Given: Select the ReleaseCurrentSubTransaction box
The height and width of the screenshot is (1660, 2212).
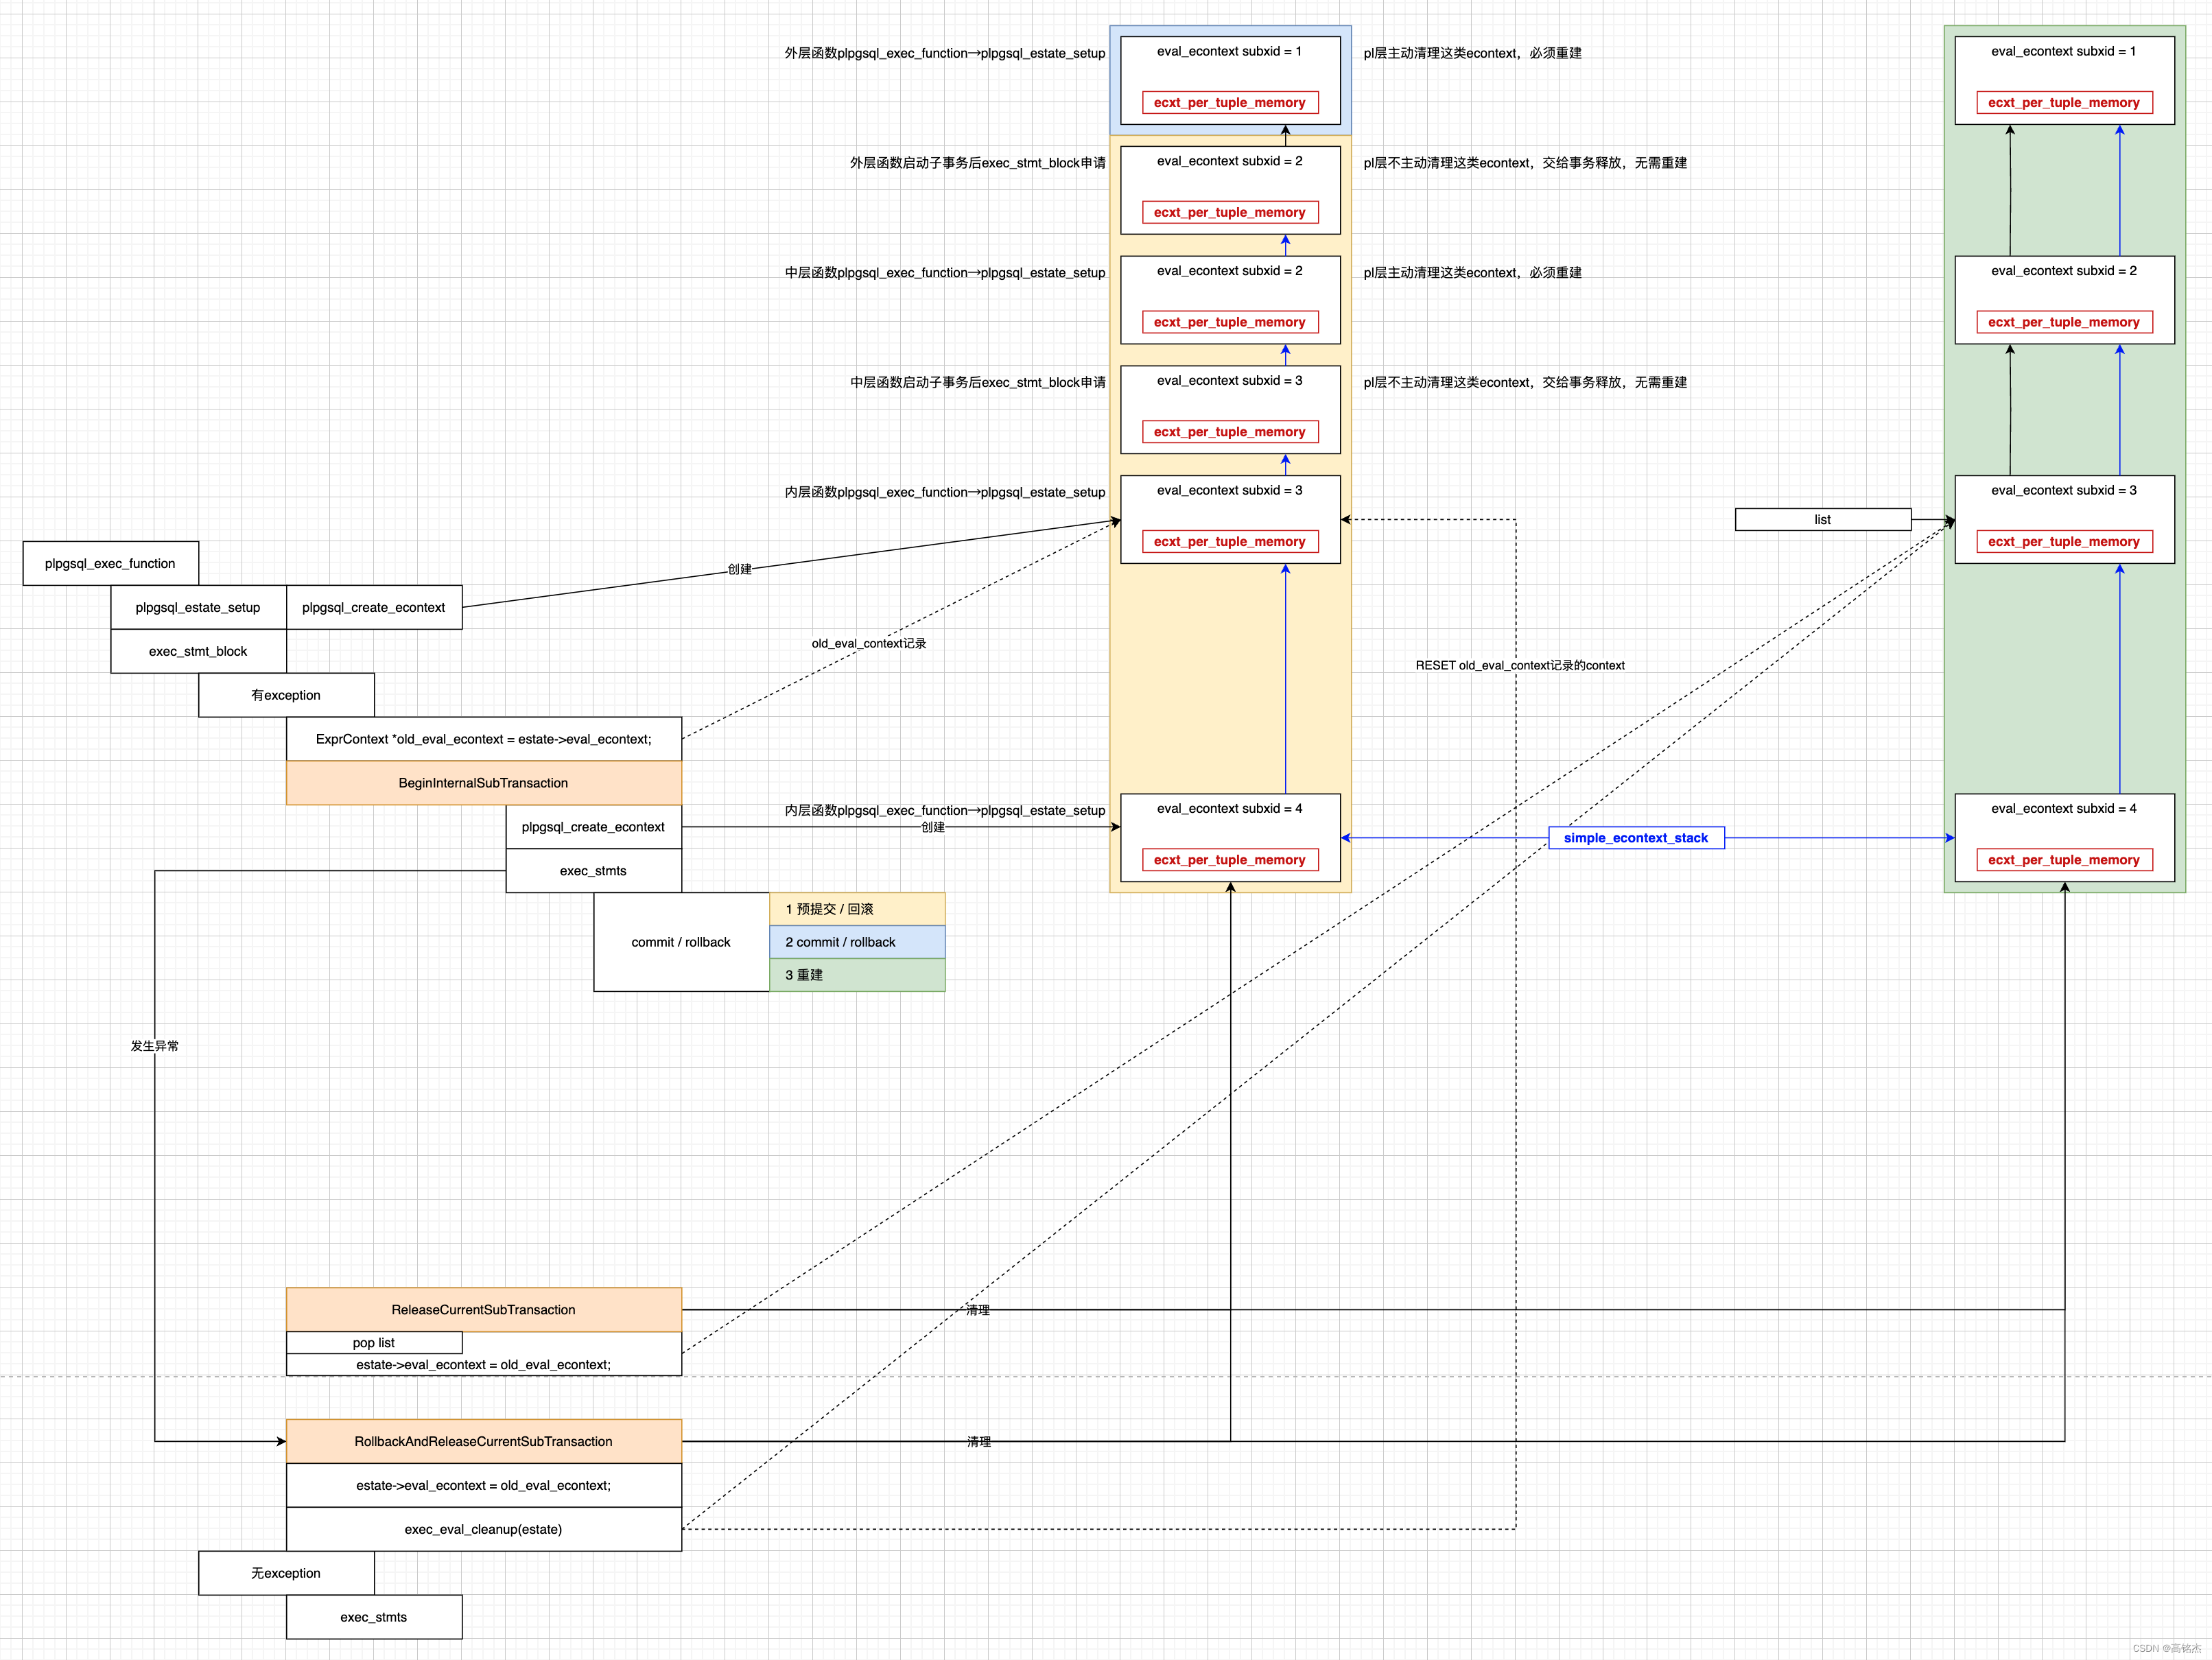Looking at the screenshot, I should pyautogui.click(x=484, y=1310).
